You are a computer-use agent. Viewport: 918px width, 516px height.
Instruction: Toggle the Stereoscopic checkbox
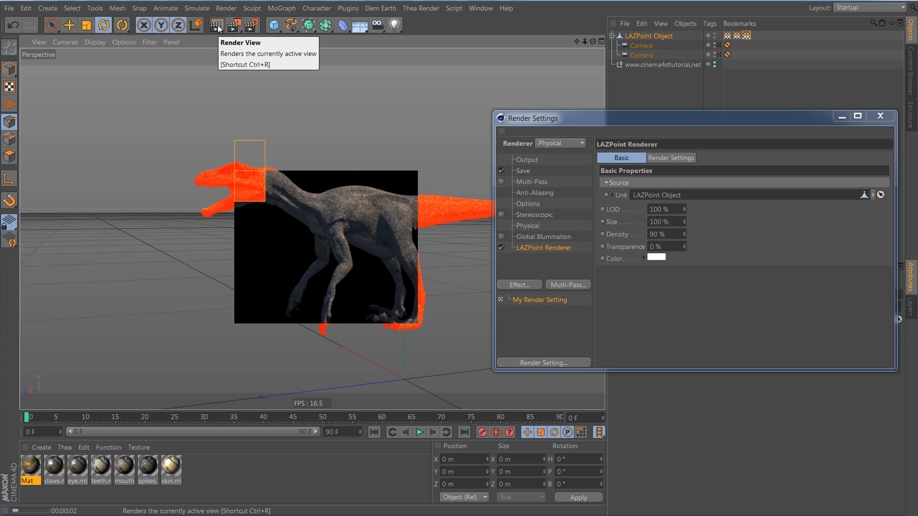pyautogui.click(x=501, y=214)
